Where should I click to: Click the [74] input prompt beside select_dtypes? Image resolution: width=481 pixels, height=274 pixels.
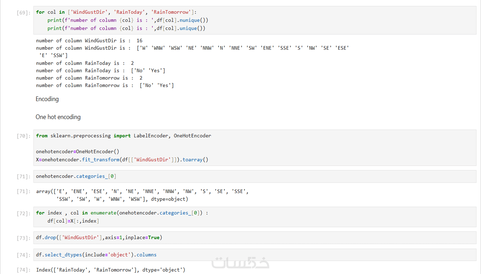point(23,255)
